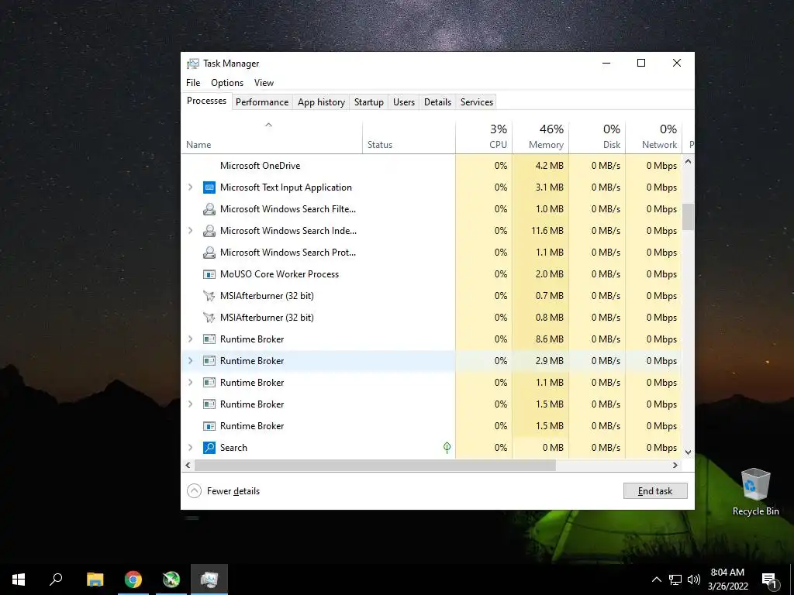Click the Task Manager taskbar icon

pyautogui.click(x=209, y=580)
